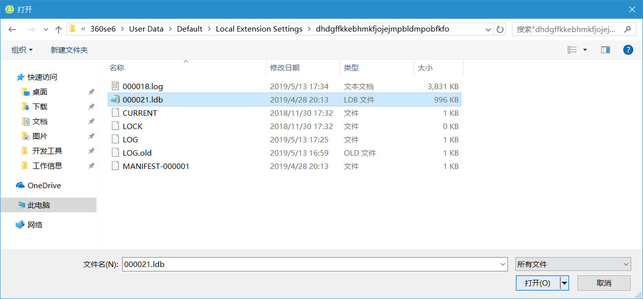Click the search magnifier icon
This screenshot has height=299, width=643.
point(627,30)
